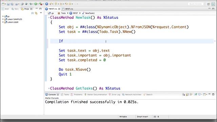This screenshot has width=217, height=122.
Task: Click the Print toolbar icon
Action: (x=17, y=4)
